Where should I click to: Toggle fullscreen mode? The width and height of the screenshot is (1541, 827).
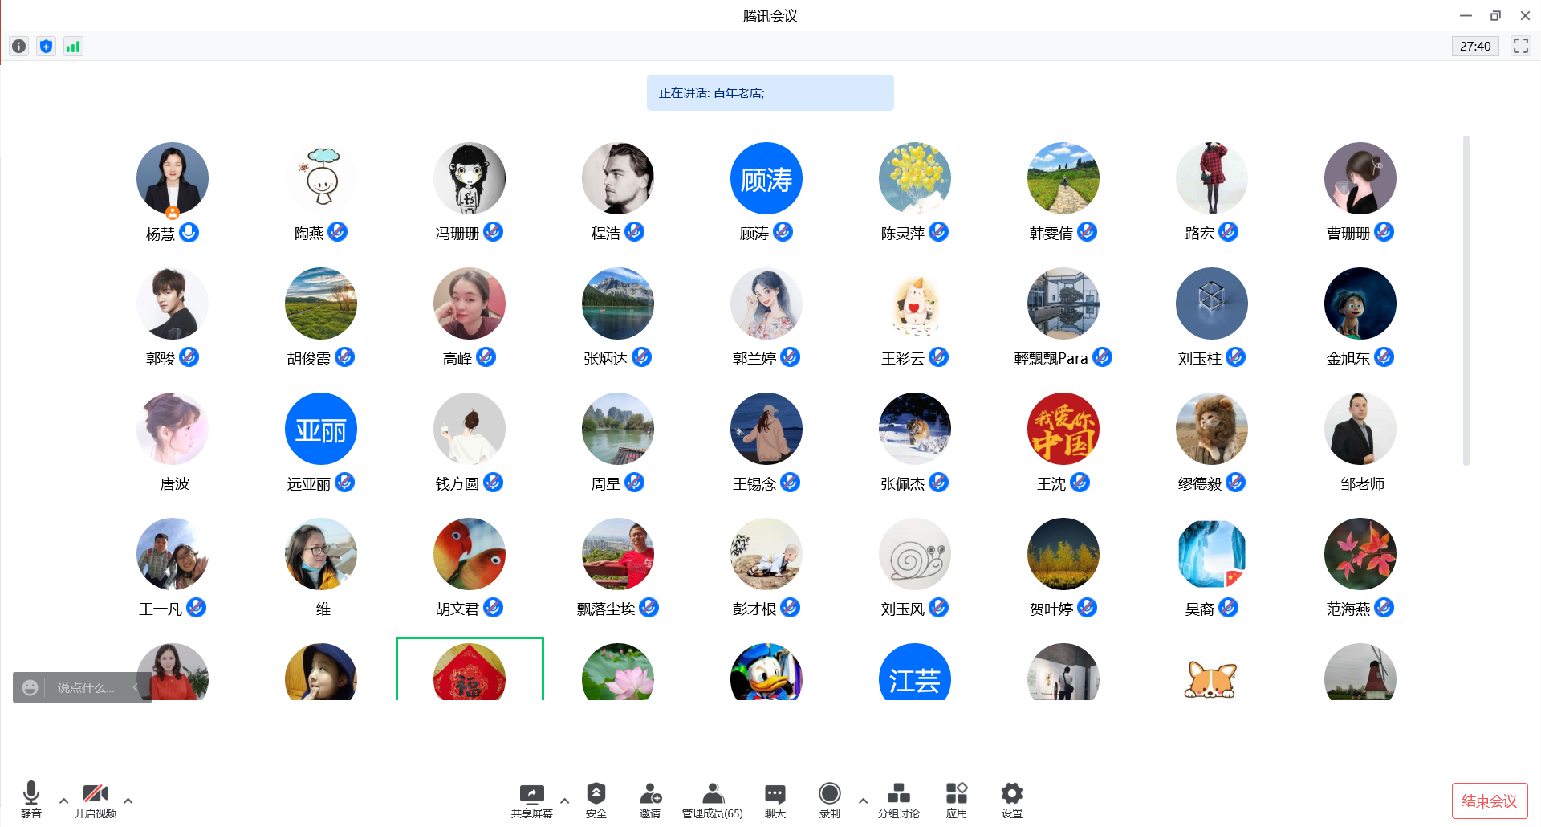pyautogui.click(x=1520, y=46)
